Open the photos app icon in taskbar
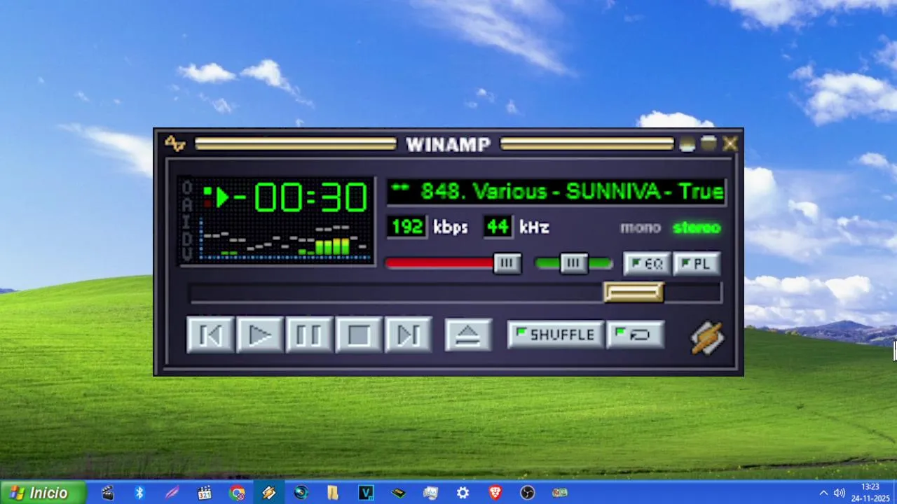 tap(430, 493)
